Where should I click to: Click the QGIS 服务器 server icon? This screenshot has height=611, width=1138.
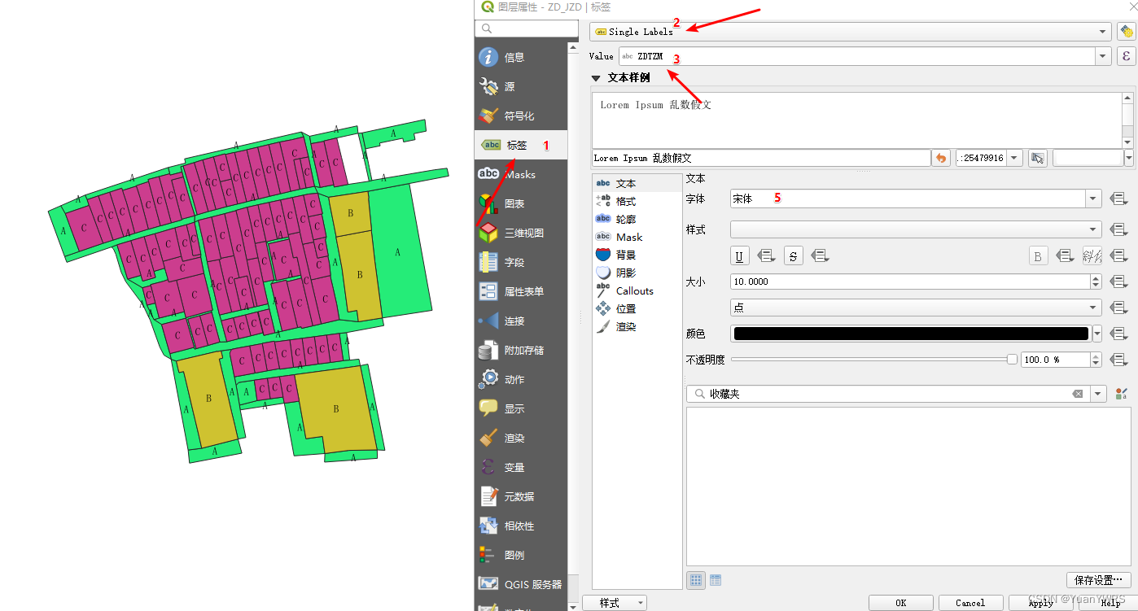488,584
